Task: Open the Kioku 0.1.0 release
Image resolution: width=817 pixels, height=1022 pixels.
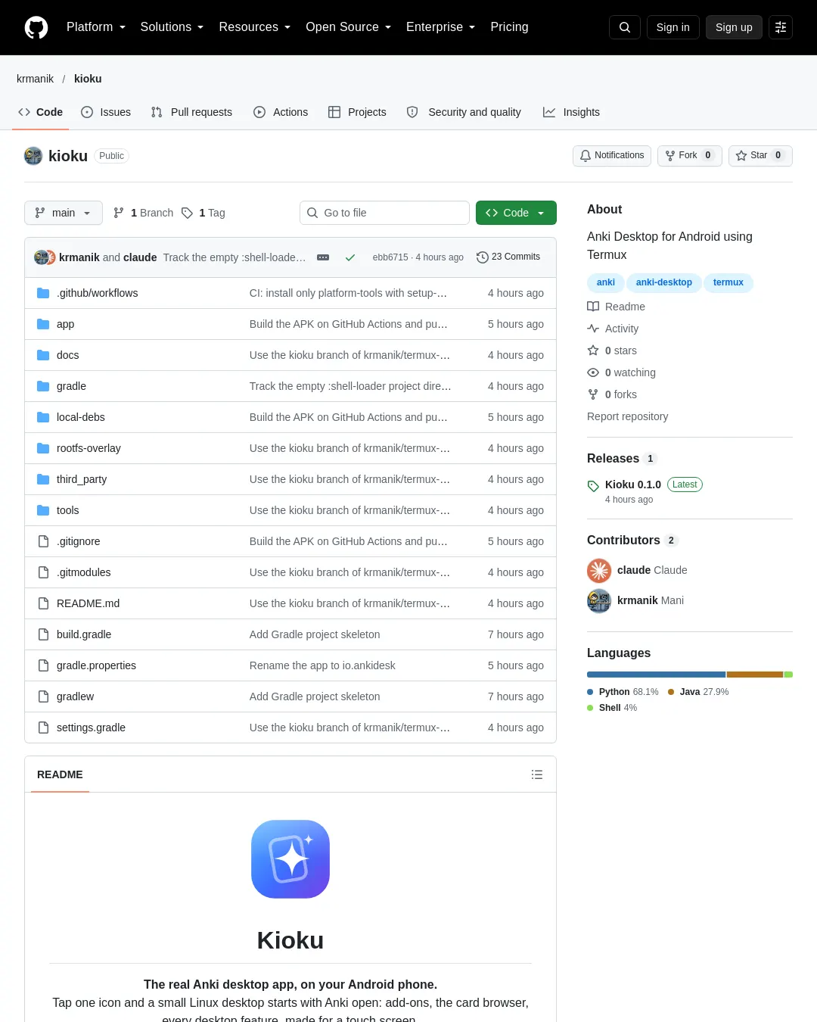Action: click(633, 485)
